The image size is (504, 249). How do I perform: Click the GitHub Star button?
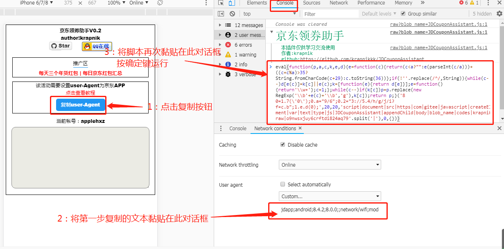[61, 46]
